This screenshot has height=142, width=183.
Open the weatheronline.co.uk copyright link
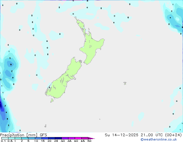click(x=159, y=139)
